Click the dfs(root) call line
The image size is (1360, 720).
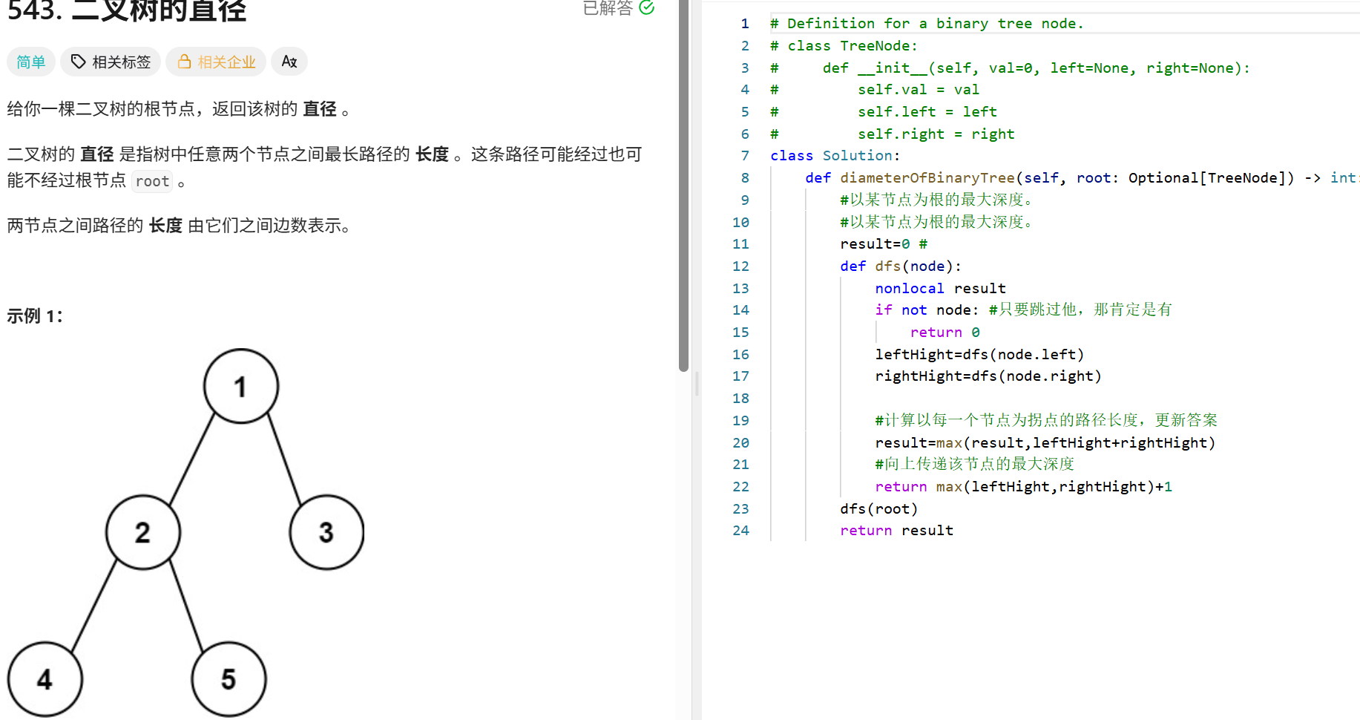[x=878, y=509]
